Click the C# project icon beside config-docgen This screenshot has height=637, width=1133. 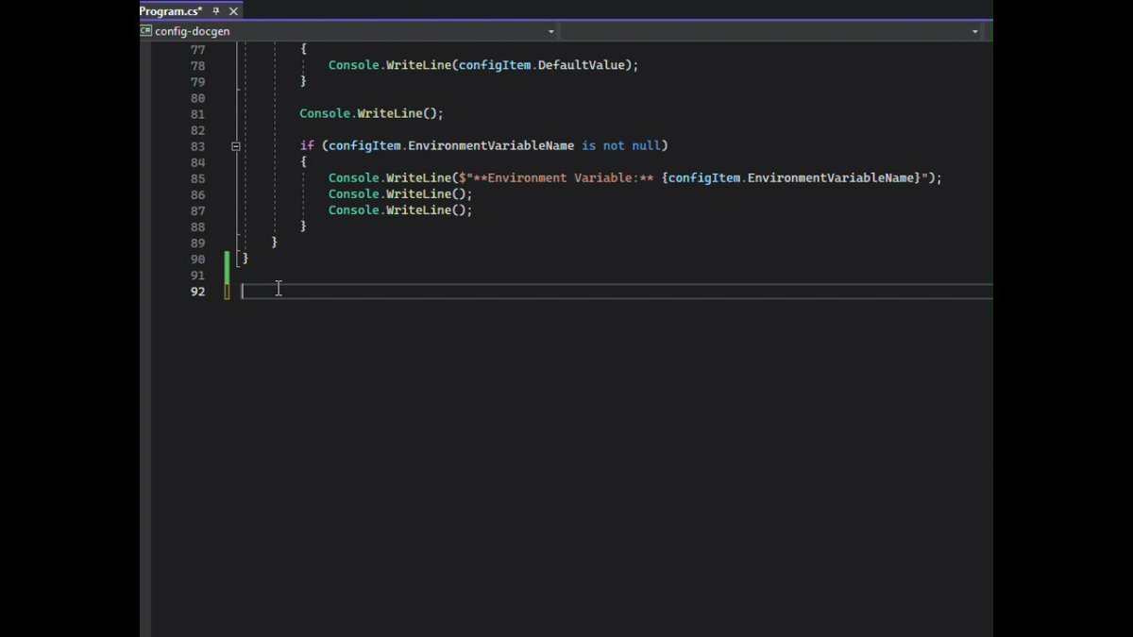[146, 31]
